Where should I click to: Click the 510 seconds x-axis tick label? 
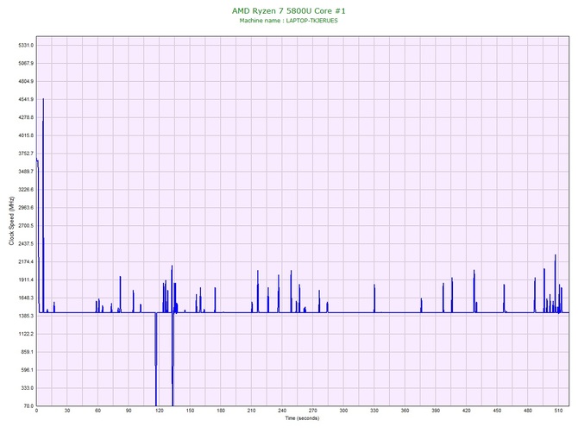(558, 411)
